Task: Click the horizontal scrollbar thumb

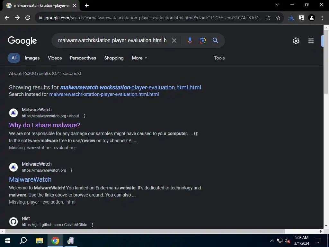Action: [x=145, y=232]
